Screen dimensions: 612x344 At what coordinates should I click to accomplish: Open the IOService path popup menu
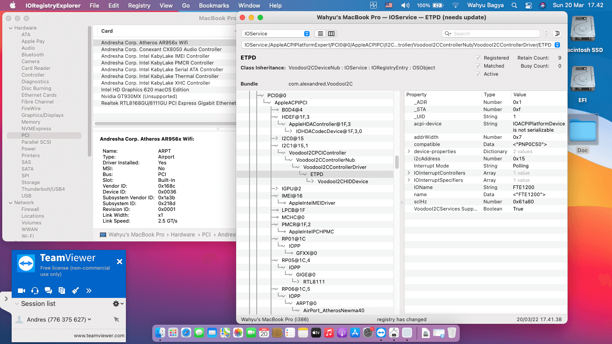point(401,45)
